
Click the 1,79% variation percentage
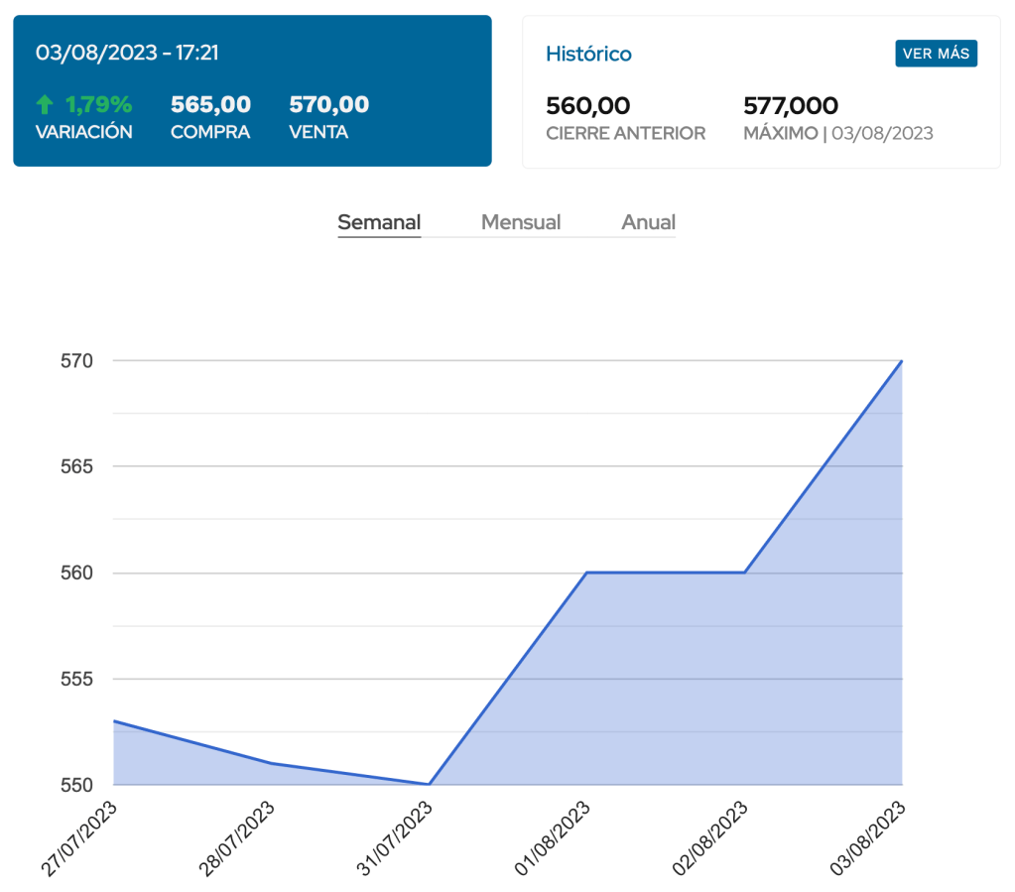pyautogui.click(x=98, y=104)
